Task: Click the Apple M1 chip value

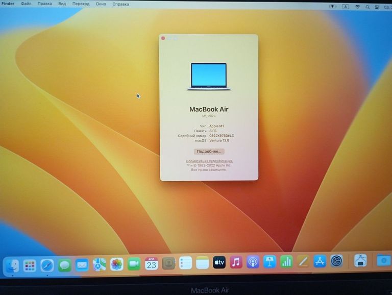Action: tap(216, 126)
